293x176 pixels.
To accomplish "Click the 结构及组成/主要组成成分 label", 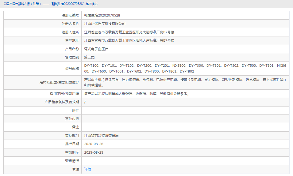I will click(59, 82).
